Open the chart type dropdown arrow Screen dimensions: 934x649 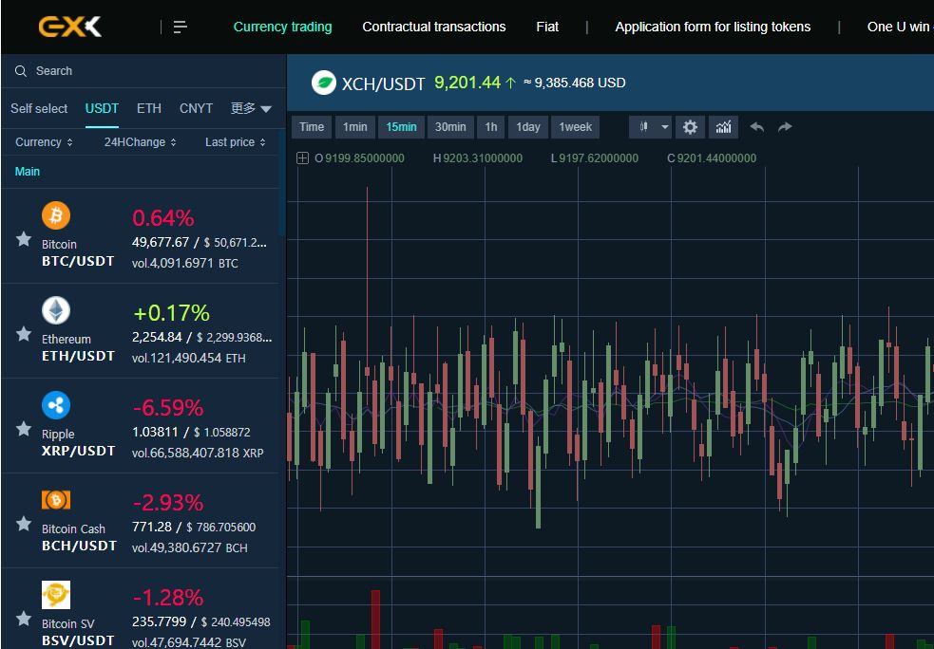664,127
